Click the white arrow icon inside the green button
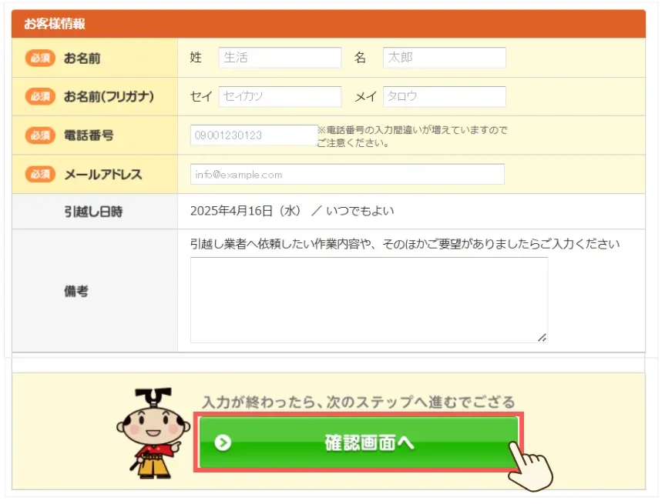This screenshot has height=504, width=665. click(x=222, y=443)
